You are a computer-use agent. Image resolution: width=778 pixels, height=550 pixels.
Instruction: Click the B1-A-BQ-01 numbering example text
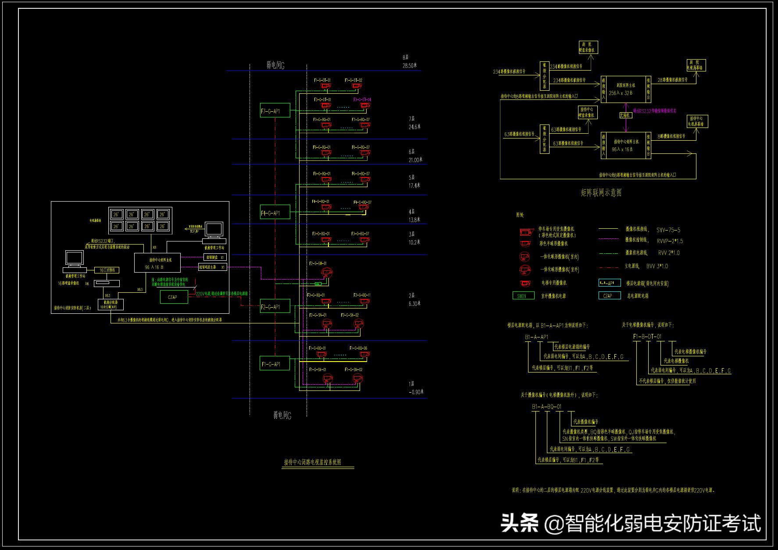pos(546,407)
